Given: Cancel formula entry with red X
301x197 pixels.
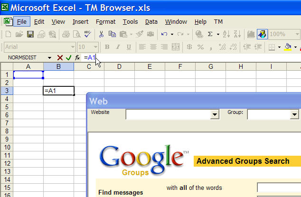Looking at the screenshot, I should [60, 57].
